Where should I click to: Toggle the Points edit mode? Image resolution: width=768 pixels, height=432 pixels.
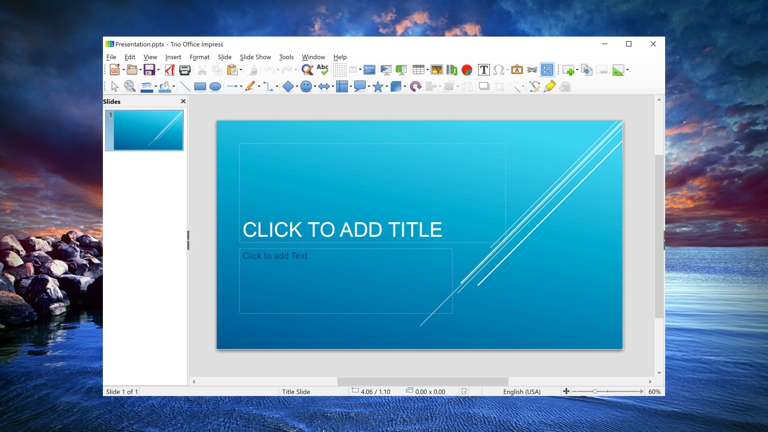(x=534, y=86)
